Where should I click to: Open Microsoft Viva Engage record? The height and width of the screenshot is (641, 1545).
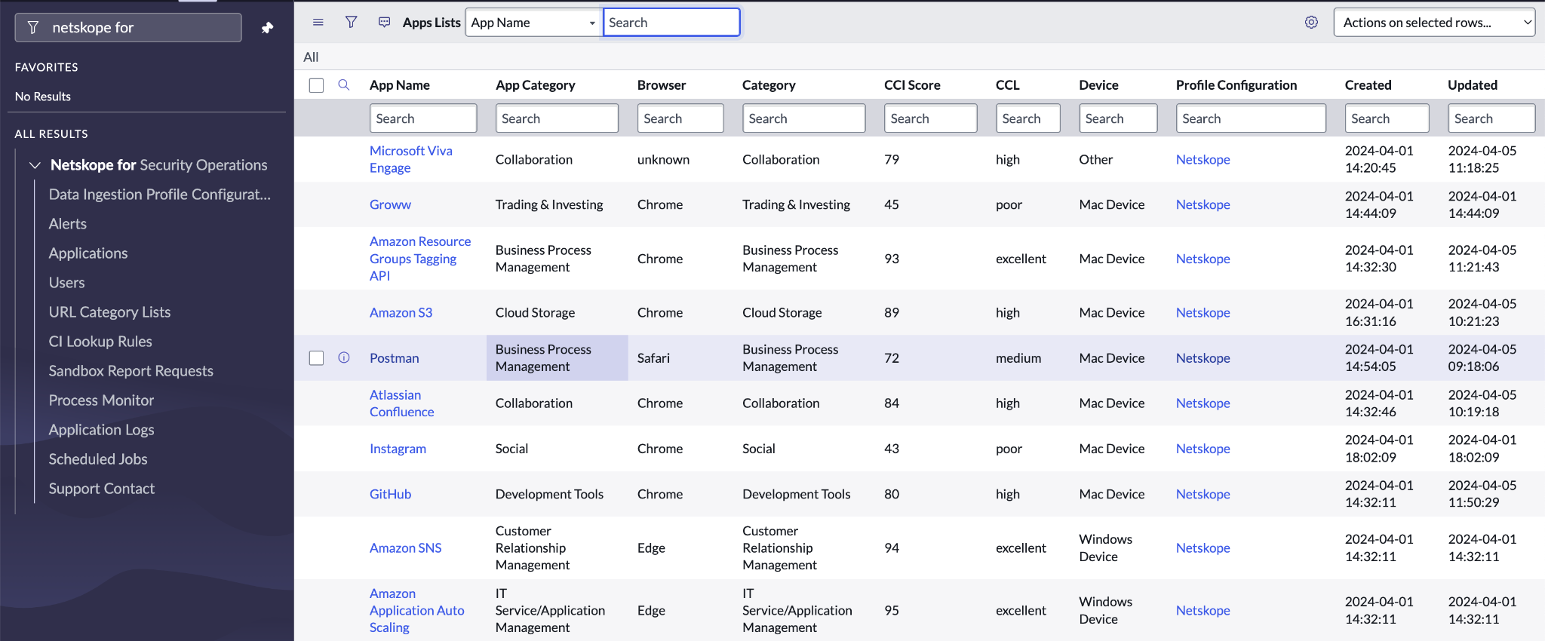[x=411, y=159]
